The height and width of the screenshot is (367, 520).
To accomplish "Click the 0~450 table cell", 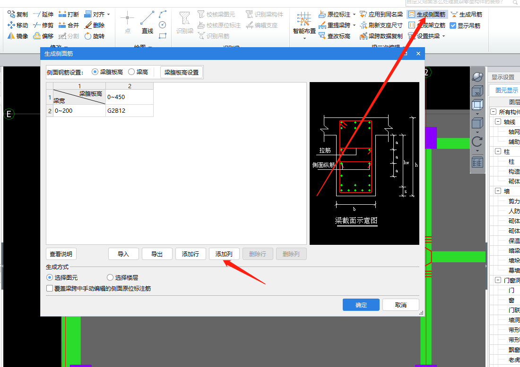I will pyautogui.click(x=130, y=97).
